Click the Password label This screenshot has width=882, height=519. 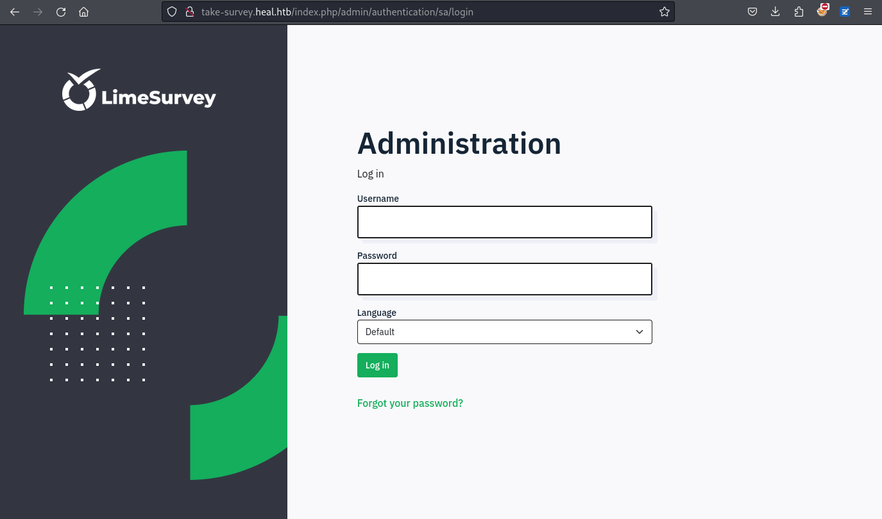tap(377, 256)
